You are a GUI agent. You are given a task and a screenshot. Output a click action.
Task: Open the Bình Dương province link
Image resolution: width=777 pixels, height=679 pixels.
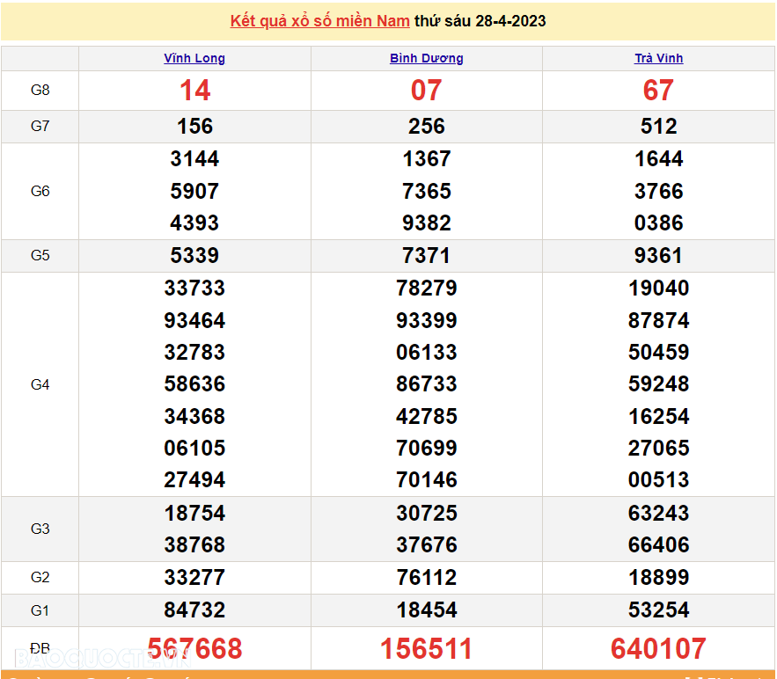coord(427,58)
